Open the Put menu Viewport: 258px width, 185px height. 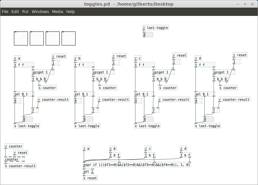pyautogui.click(x=25, y=11)
